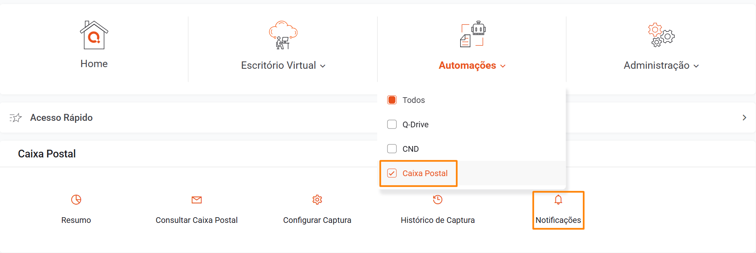Click the Home house icon

tap(94, 35)
